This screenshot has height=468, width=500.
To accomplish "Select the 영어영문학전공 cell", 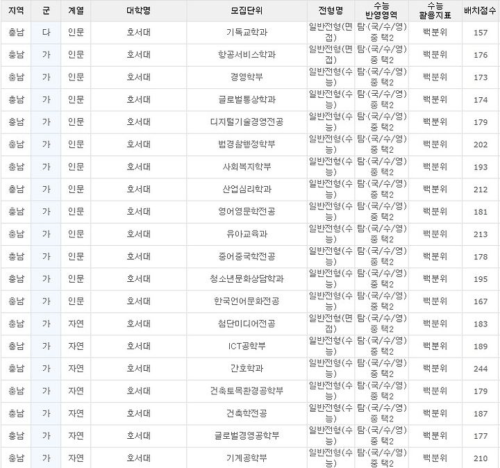I will tap(247, 211).
